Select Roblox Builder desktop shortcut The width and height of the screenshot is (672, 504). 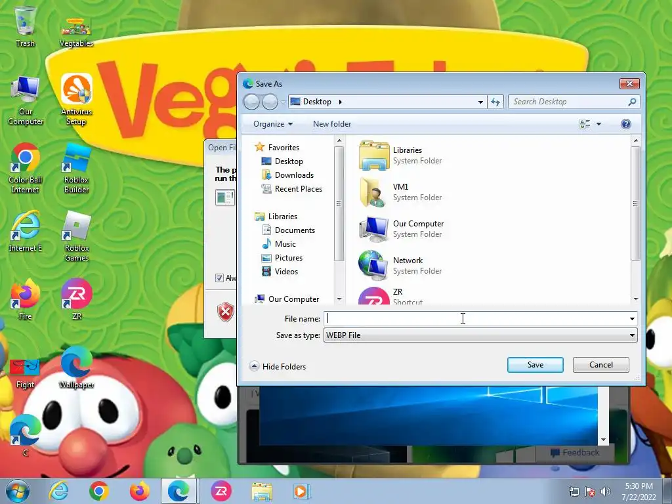[76, 168]
